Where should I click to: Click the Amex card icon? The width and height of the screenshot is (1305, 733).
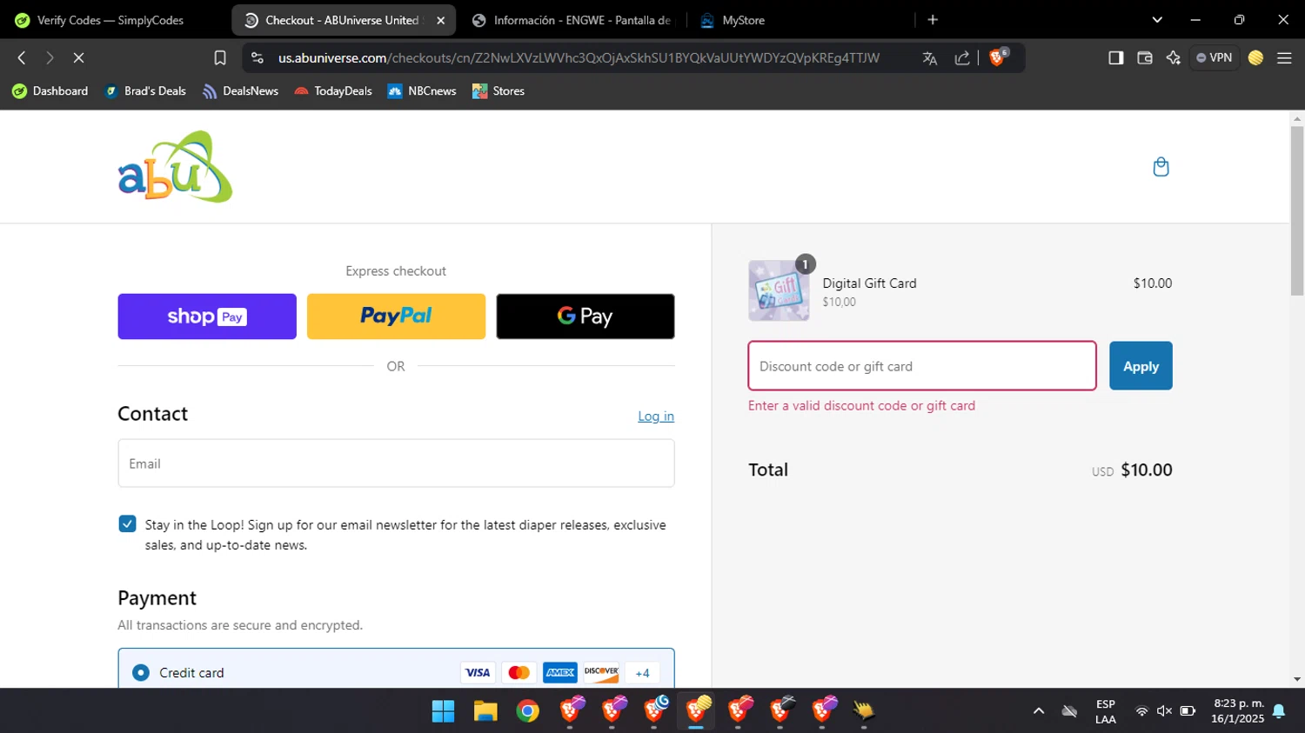[560, 672]
